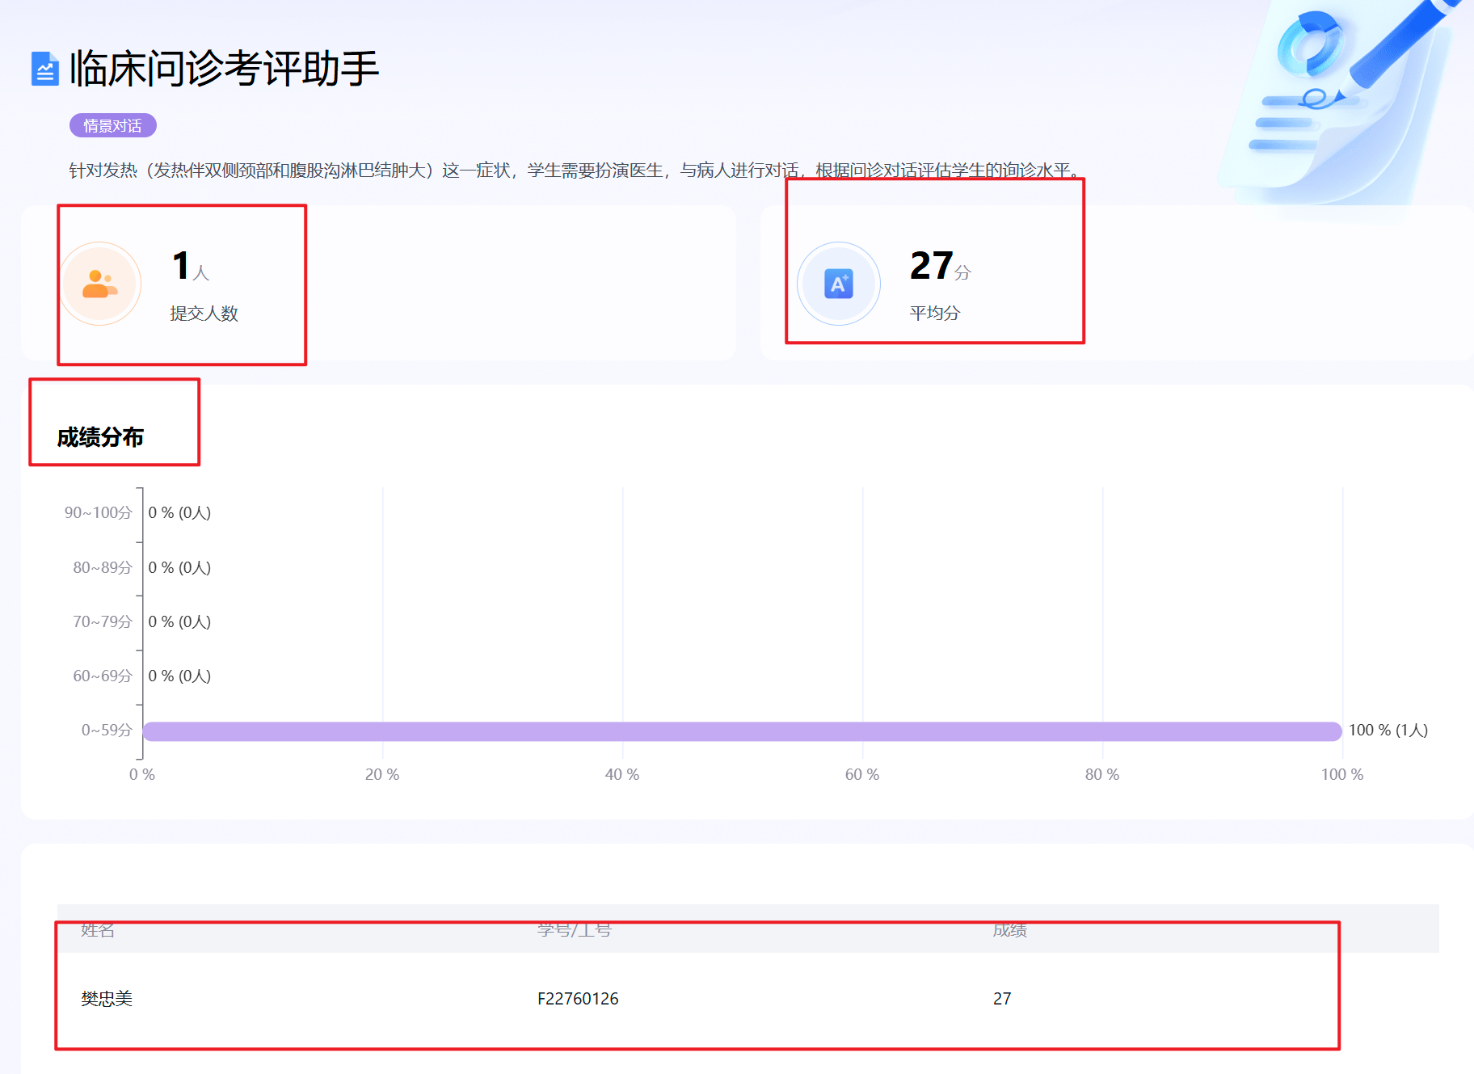Viewport: 1474px width, 1074px height.
Task: Open student 樊忠美 in the table
Action: [107, 999]
